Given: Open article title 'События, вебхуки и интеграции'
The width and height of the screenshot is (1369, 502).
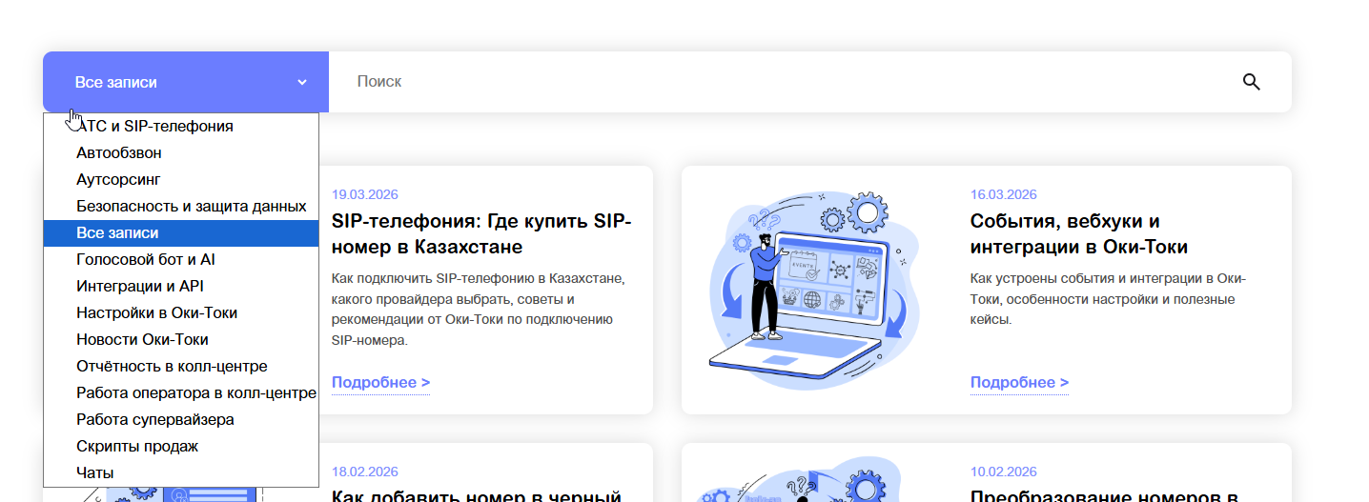Looking at the screenshot, I should [1079, 234].
